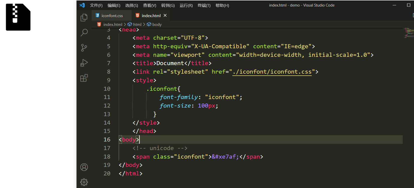The image size is (414, 188).
Task: Switch to the iconfont.css tab
Action: point(112,16)
